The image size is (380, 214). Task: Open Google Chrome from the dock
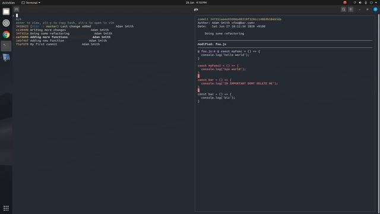[x=6, y=34]
